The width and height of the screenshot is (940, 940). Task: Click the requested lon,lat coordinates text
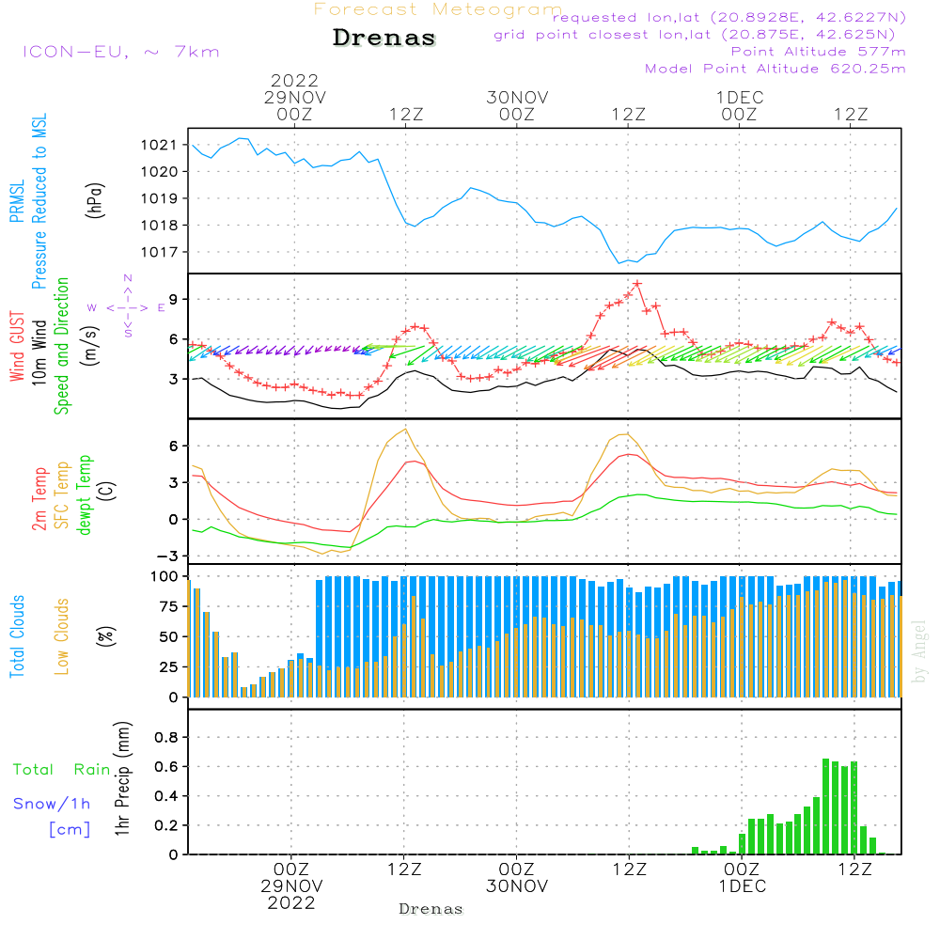pyautogui.click(x=728, y=18)
